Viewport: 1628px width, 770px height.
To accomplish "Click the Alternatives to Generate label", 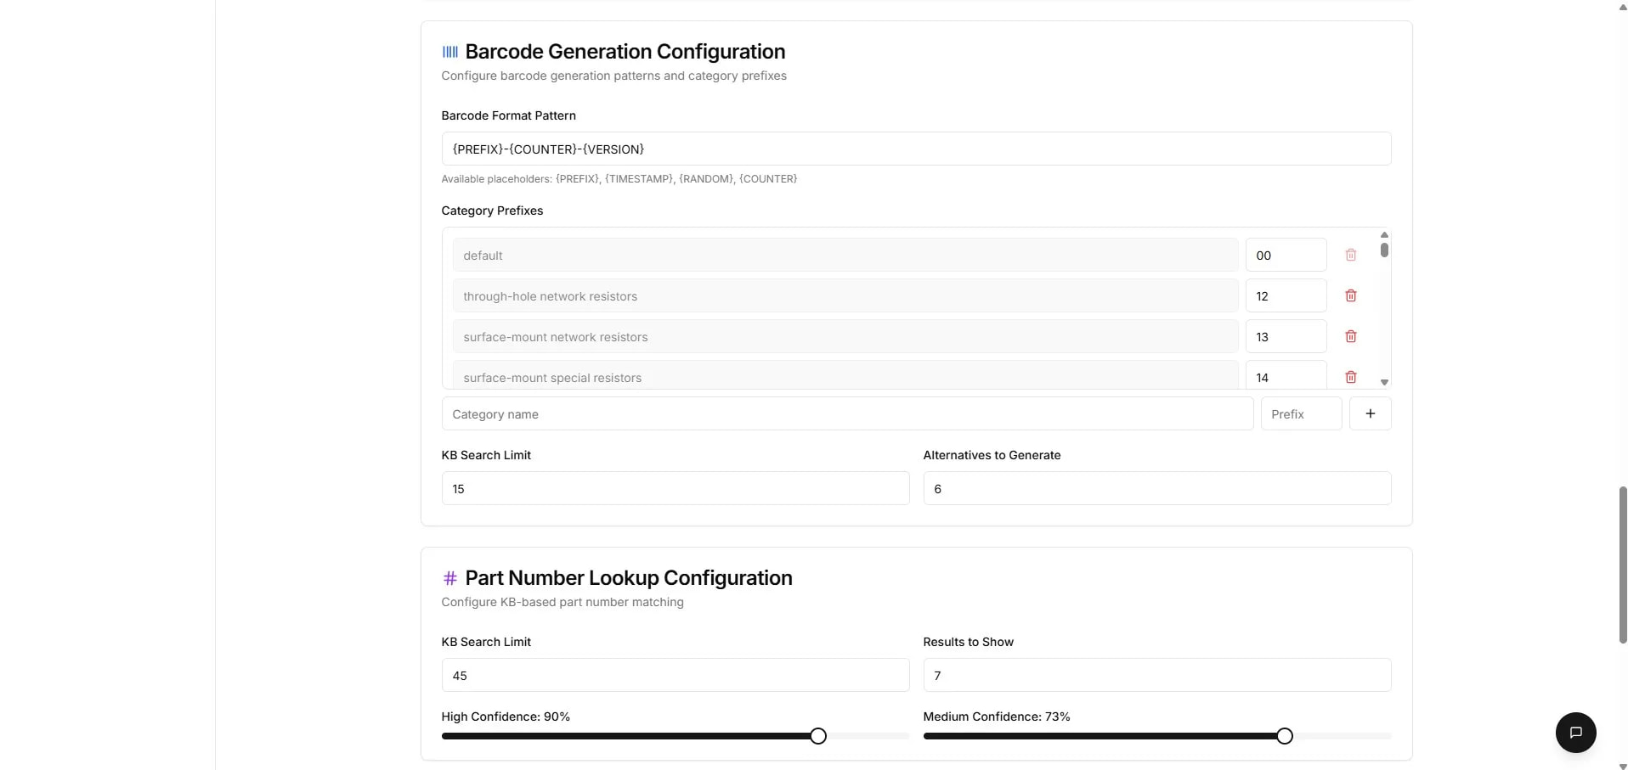I will (992, 455).
